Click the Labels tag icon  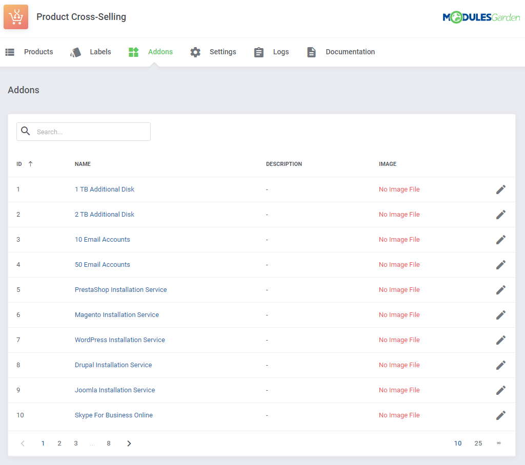(76, 52)
